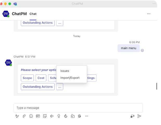Click the green zoom window button
The image size is (161, 125).
[x=10, y=4]
